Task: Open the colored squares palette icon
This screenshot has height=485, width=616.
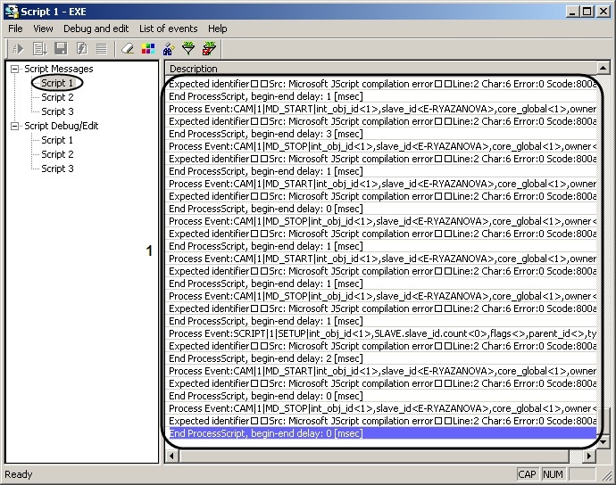Action: 147,48
